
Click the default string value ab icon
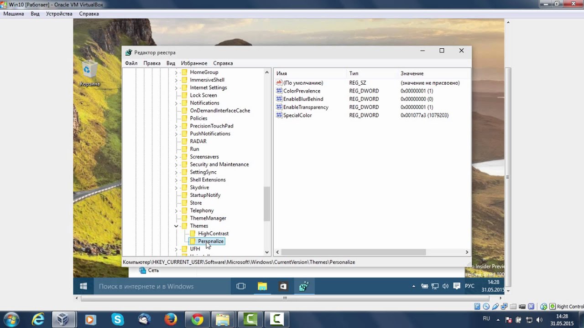[279, 83]
